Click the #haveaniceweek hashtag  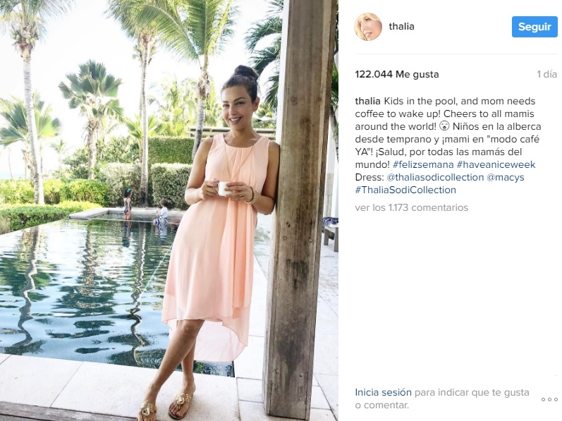[496, 164]
